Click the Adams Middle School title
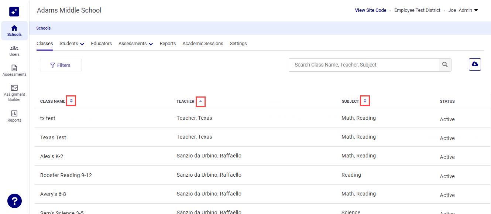The height and width of the screenshot is (214, 491). coord(69,10)
